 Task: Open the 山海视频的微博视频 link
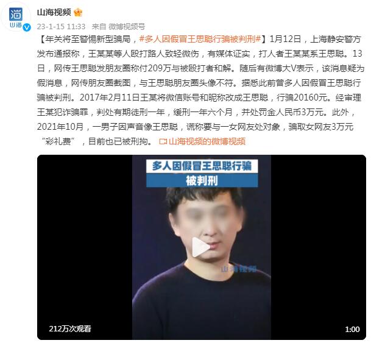tap(207, 141)
